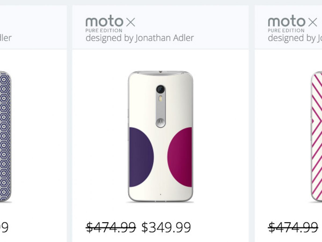Click the crossed-out $474.99 price in center card
The height and width of the screenshot is (242, 322).
tap(111, 227)
